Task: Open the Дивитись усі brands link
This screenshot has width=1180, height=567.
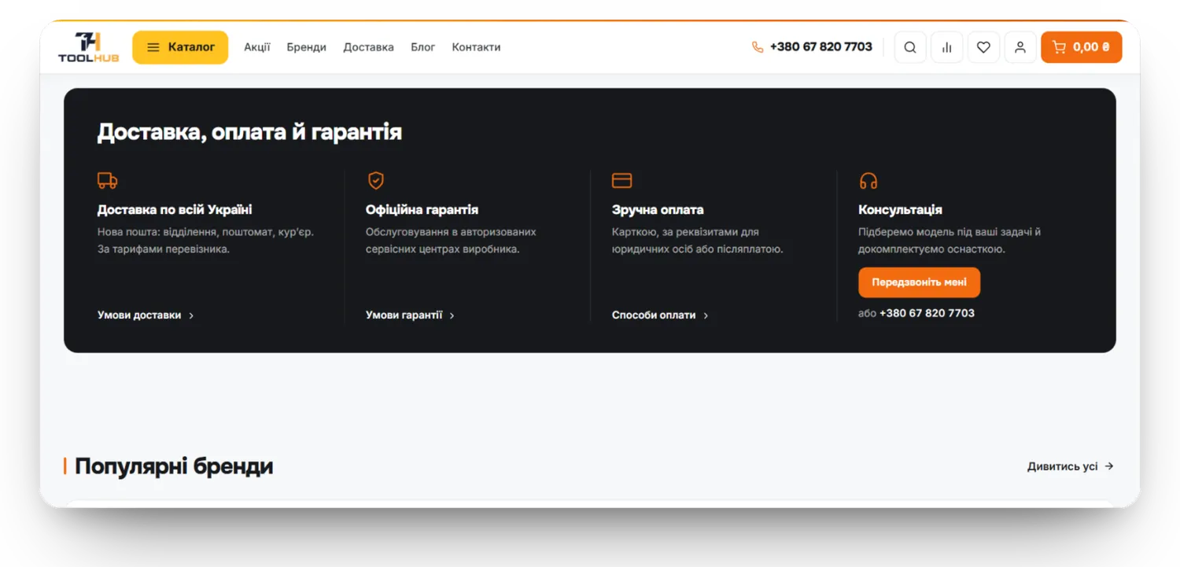Action: tap(1071, 466)
